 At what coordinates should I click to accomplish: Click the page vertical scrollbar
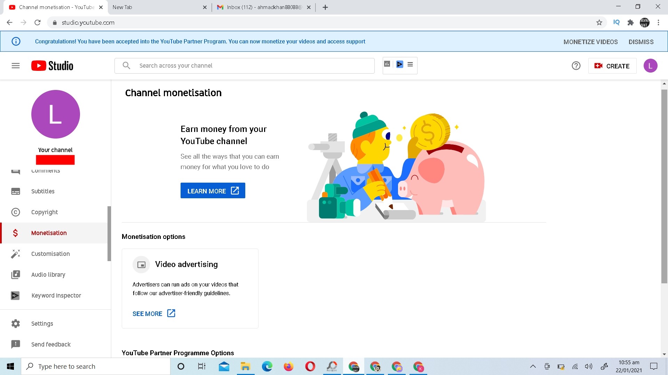point(664,186)
